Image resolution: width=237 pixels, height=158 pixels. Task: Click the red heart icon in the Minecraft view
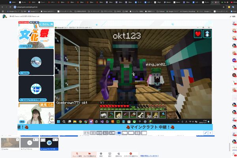pos(198,34)
